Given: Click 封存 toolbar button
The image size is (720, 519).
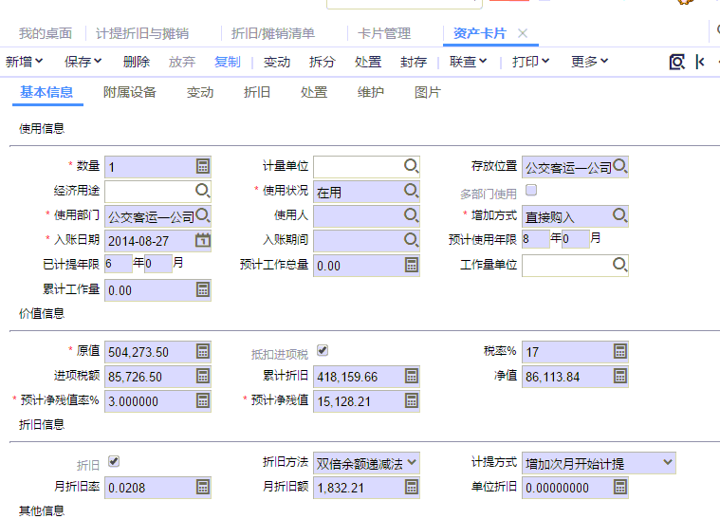Looking at the screenshot, I should coord(414,62).
